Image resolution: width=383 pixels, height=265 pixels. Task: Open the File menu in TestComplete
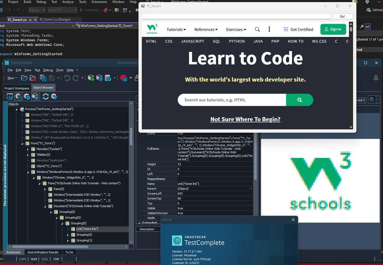click(10, 70)
